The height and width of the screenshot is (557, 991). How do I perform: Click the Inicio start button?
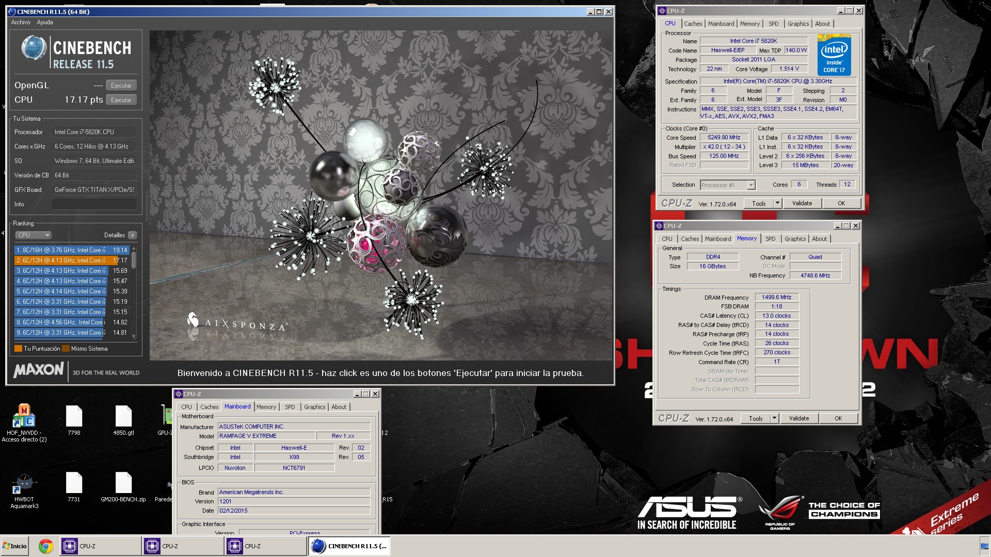point(14,546)
